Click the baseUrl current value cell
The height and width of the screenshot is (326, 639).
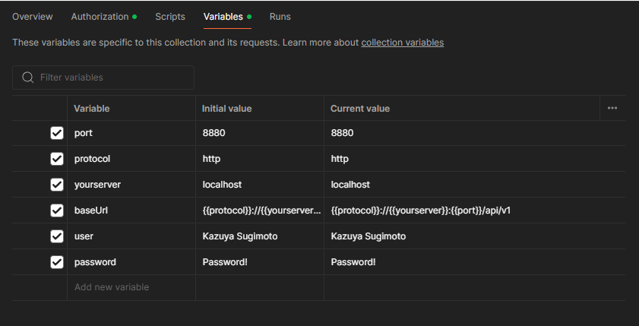click(x=421, y=210)
